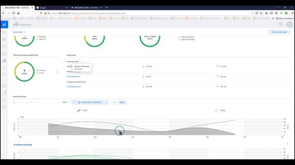
Task: Click the UniFi Network header logo
Action: click(x=22, y=24)
